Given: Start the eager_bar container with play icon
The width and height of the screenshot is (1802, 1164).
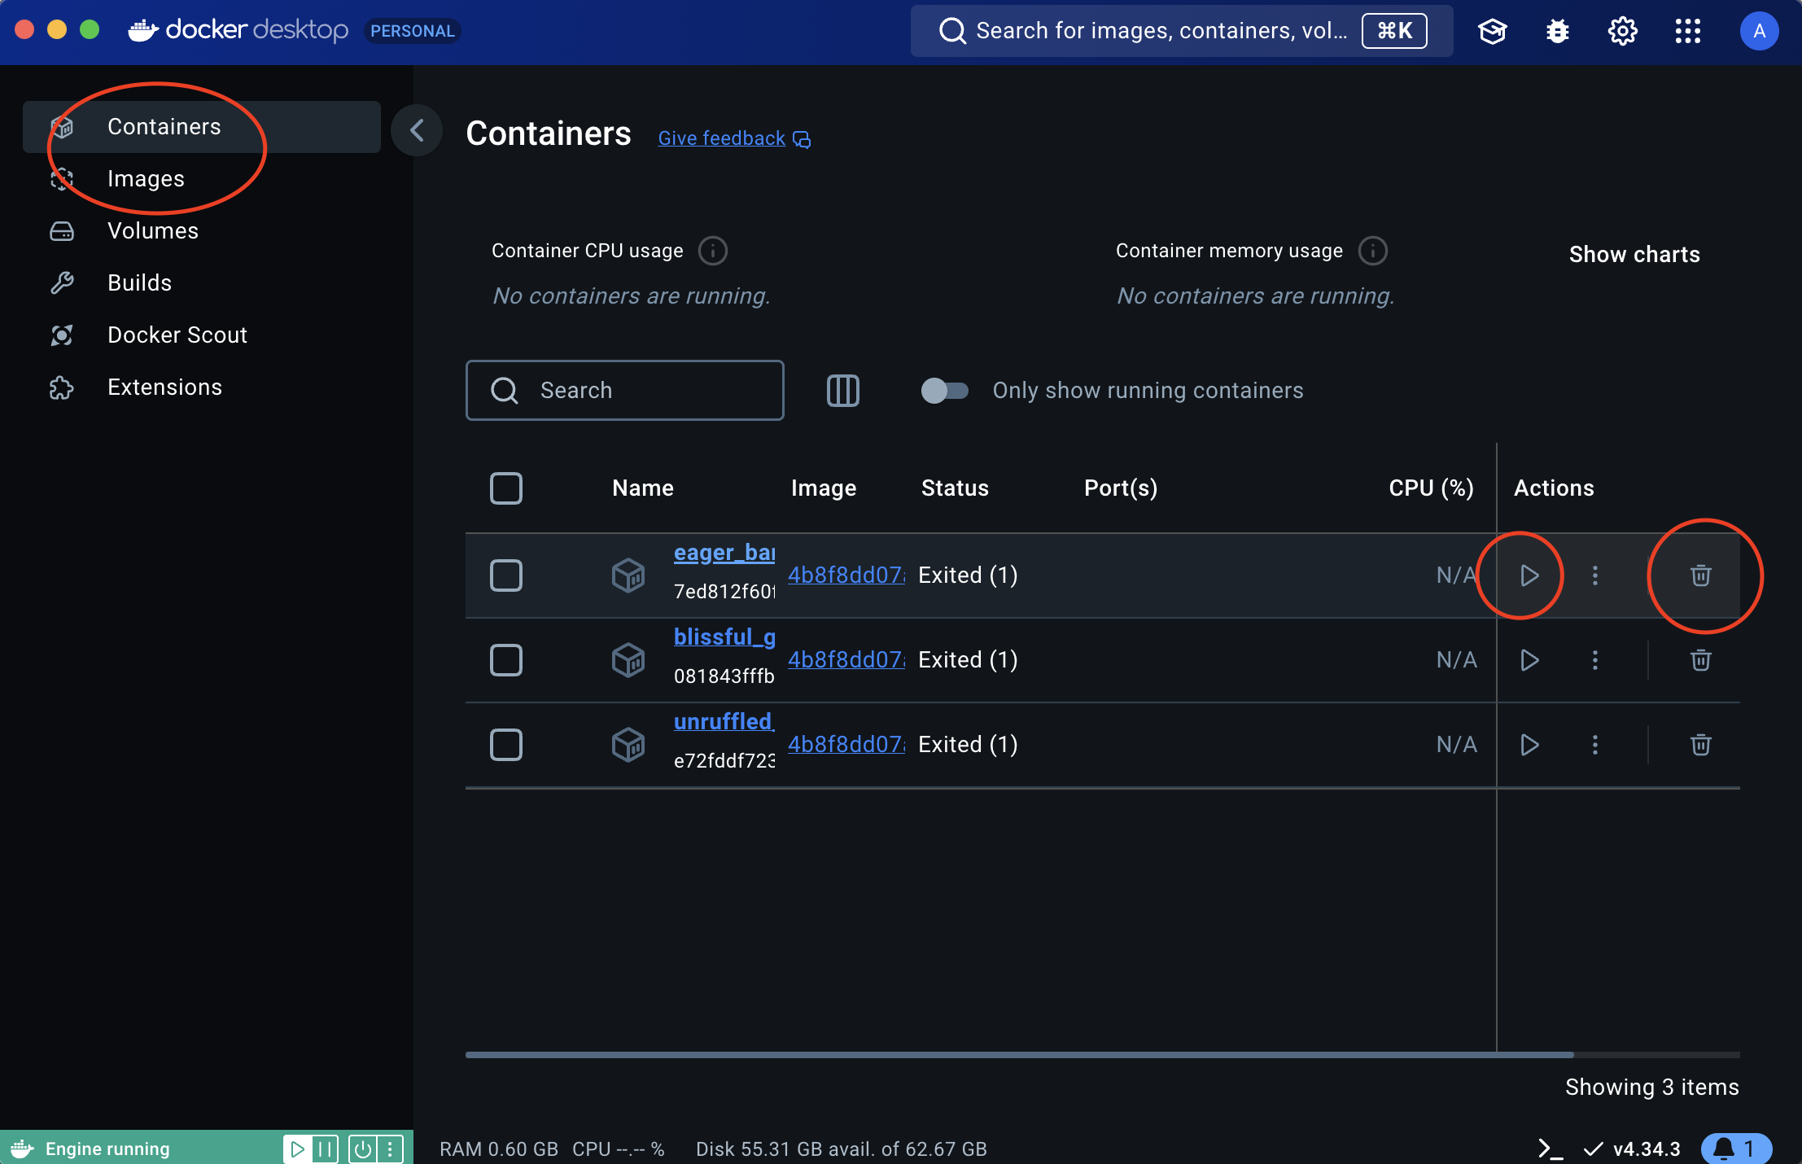Looking at the screenshot, I should (1529, 575).
